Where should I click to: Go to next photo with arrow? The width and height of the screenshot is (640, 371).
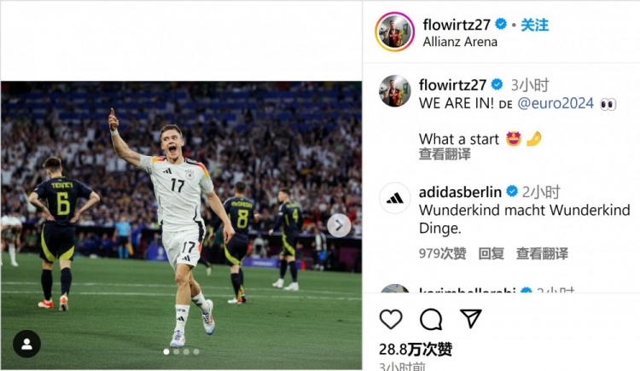pyautogui.click(x=339, y=225)
